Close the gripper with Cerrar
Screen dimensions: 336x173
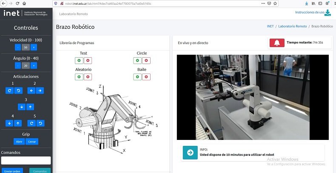(32, 142)
